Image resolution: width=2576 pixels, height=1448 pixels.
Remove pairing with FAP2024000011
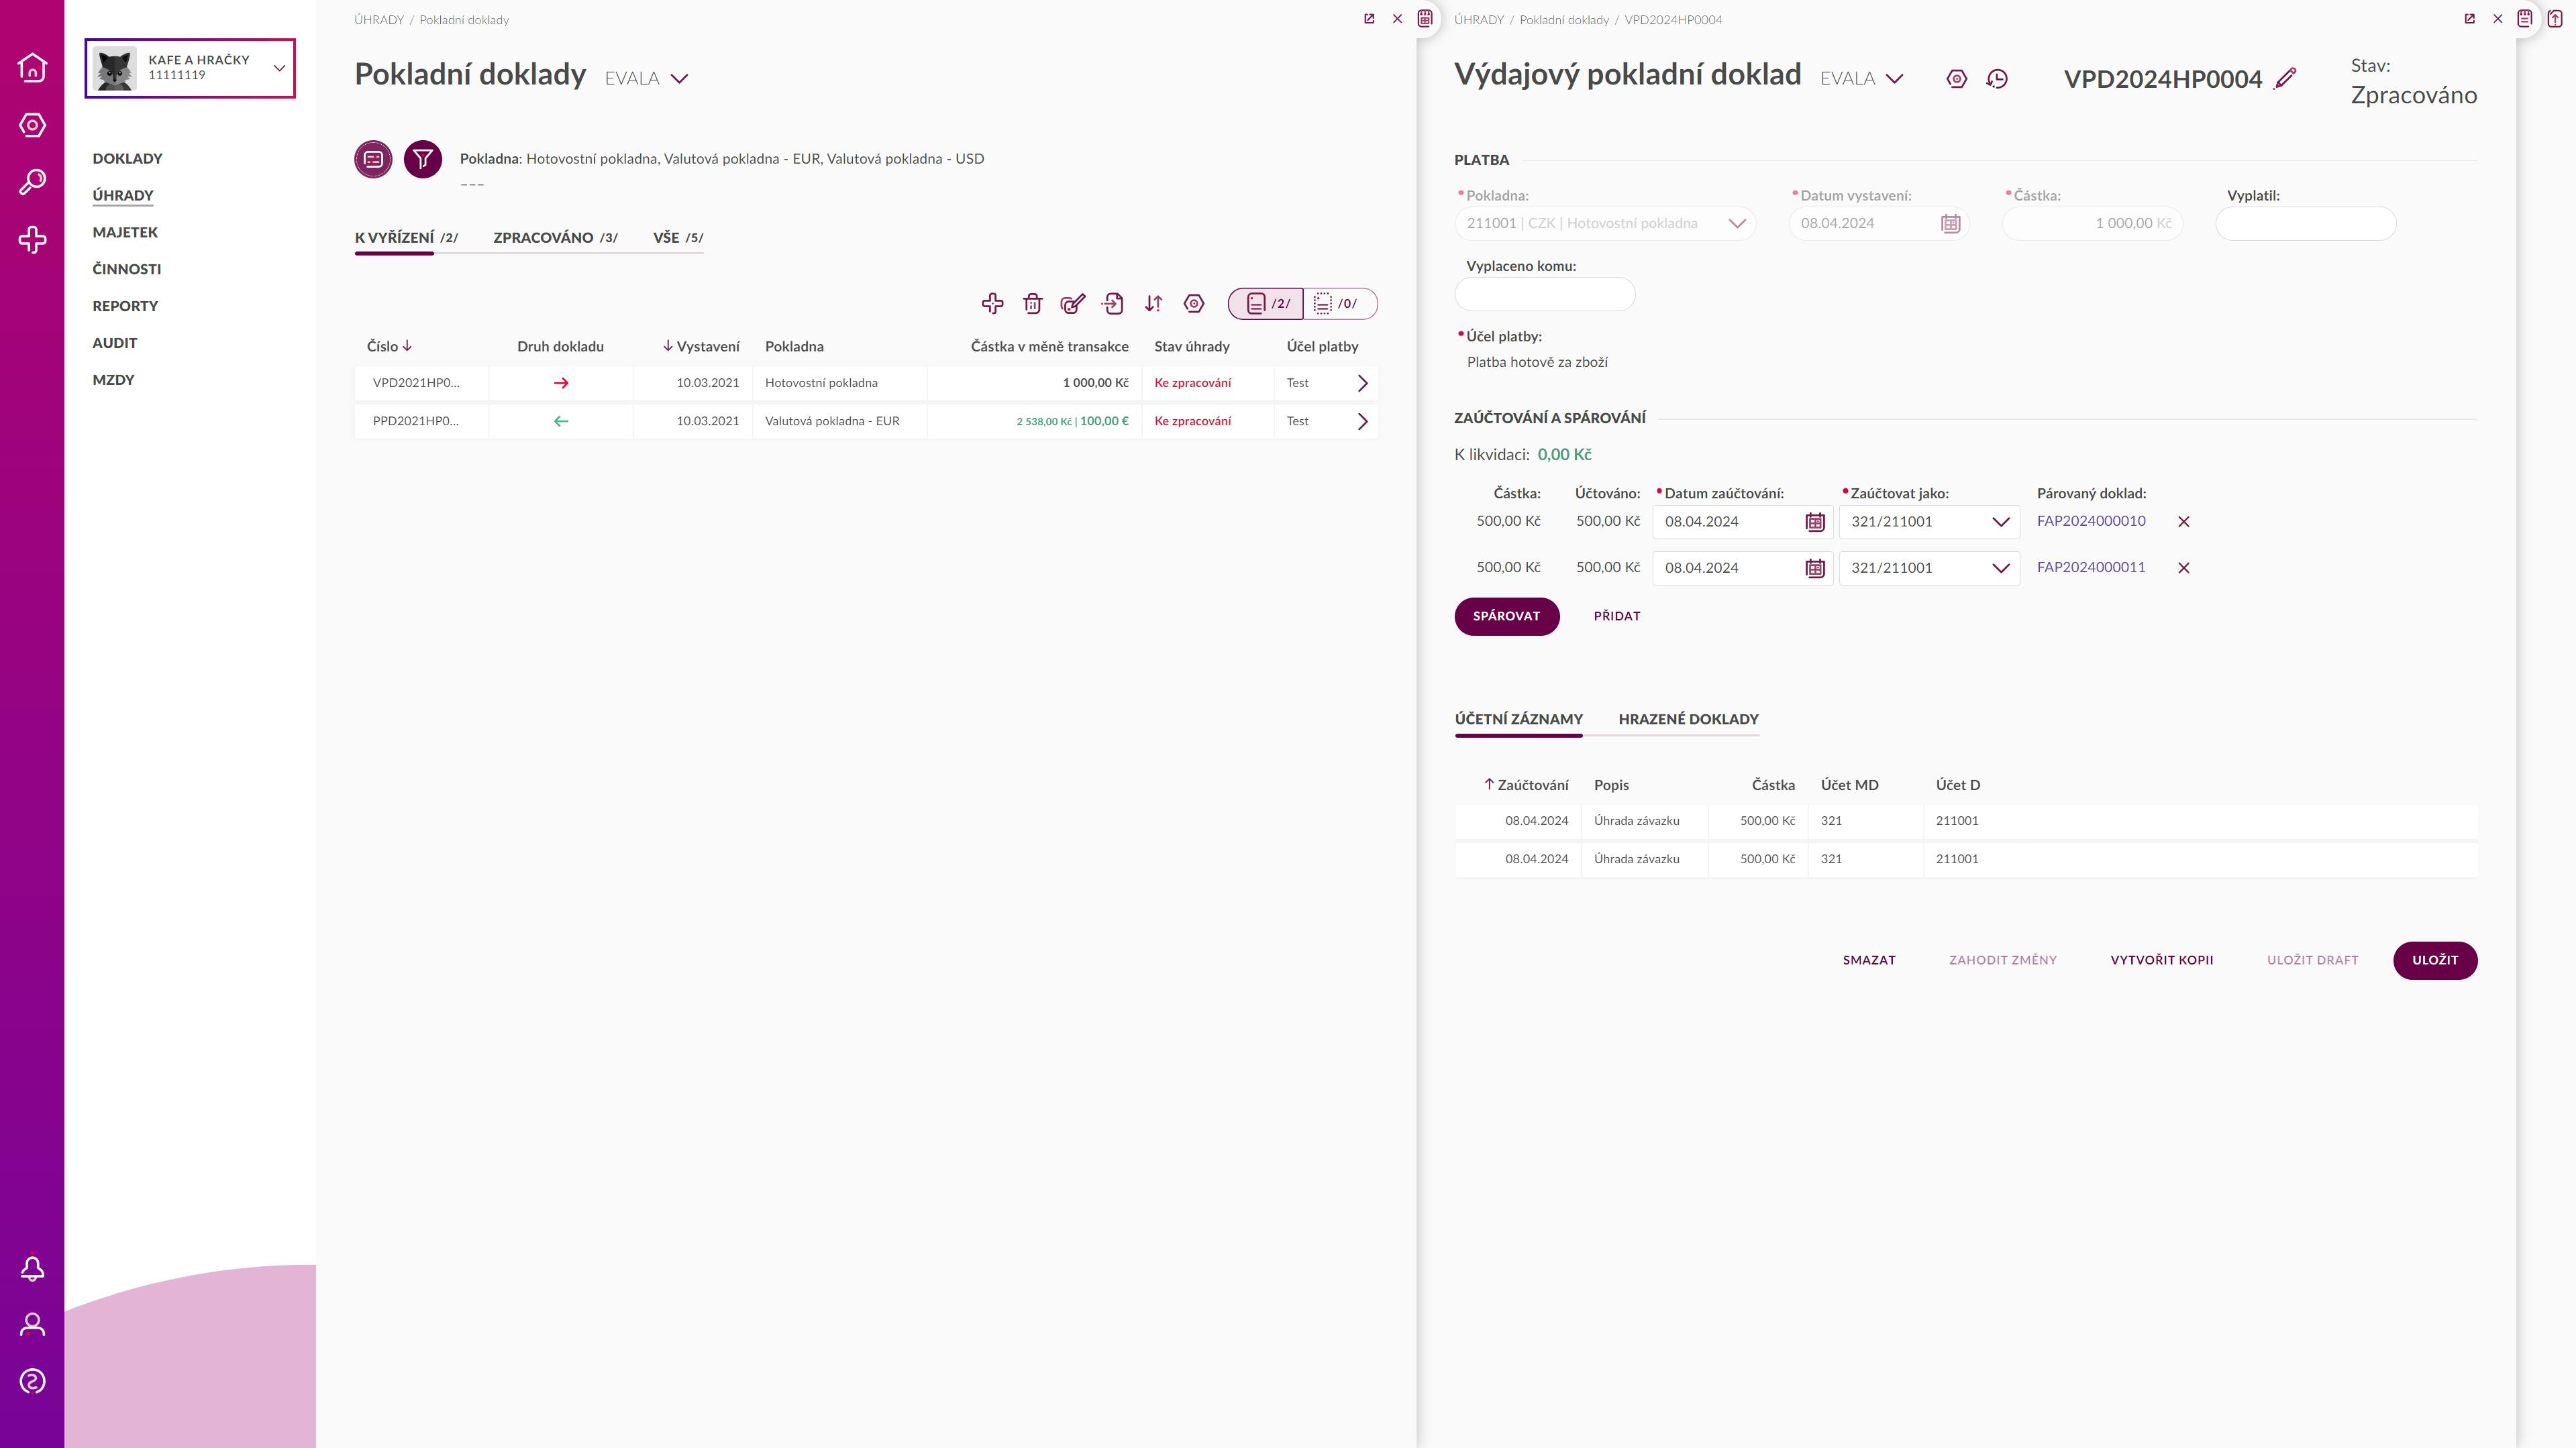pyautogui.click(x=2184, y=567)
